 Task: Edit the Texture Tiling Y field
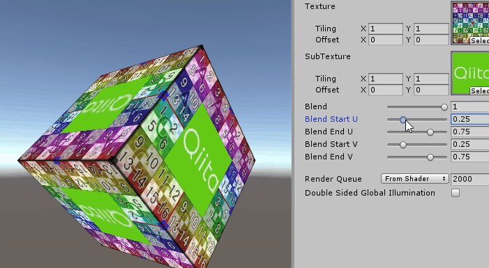[431, 29]
